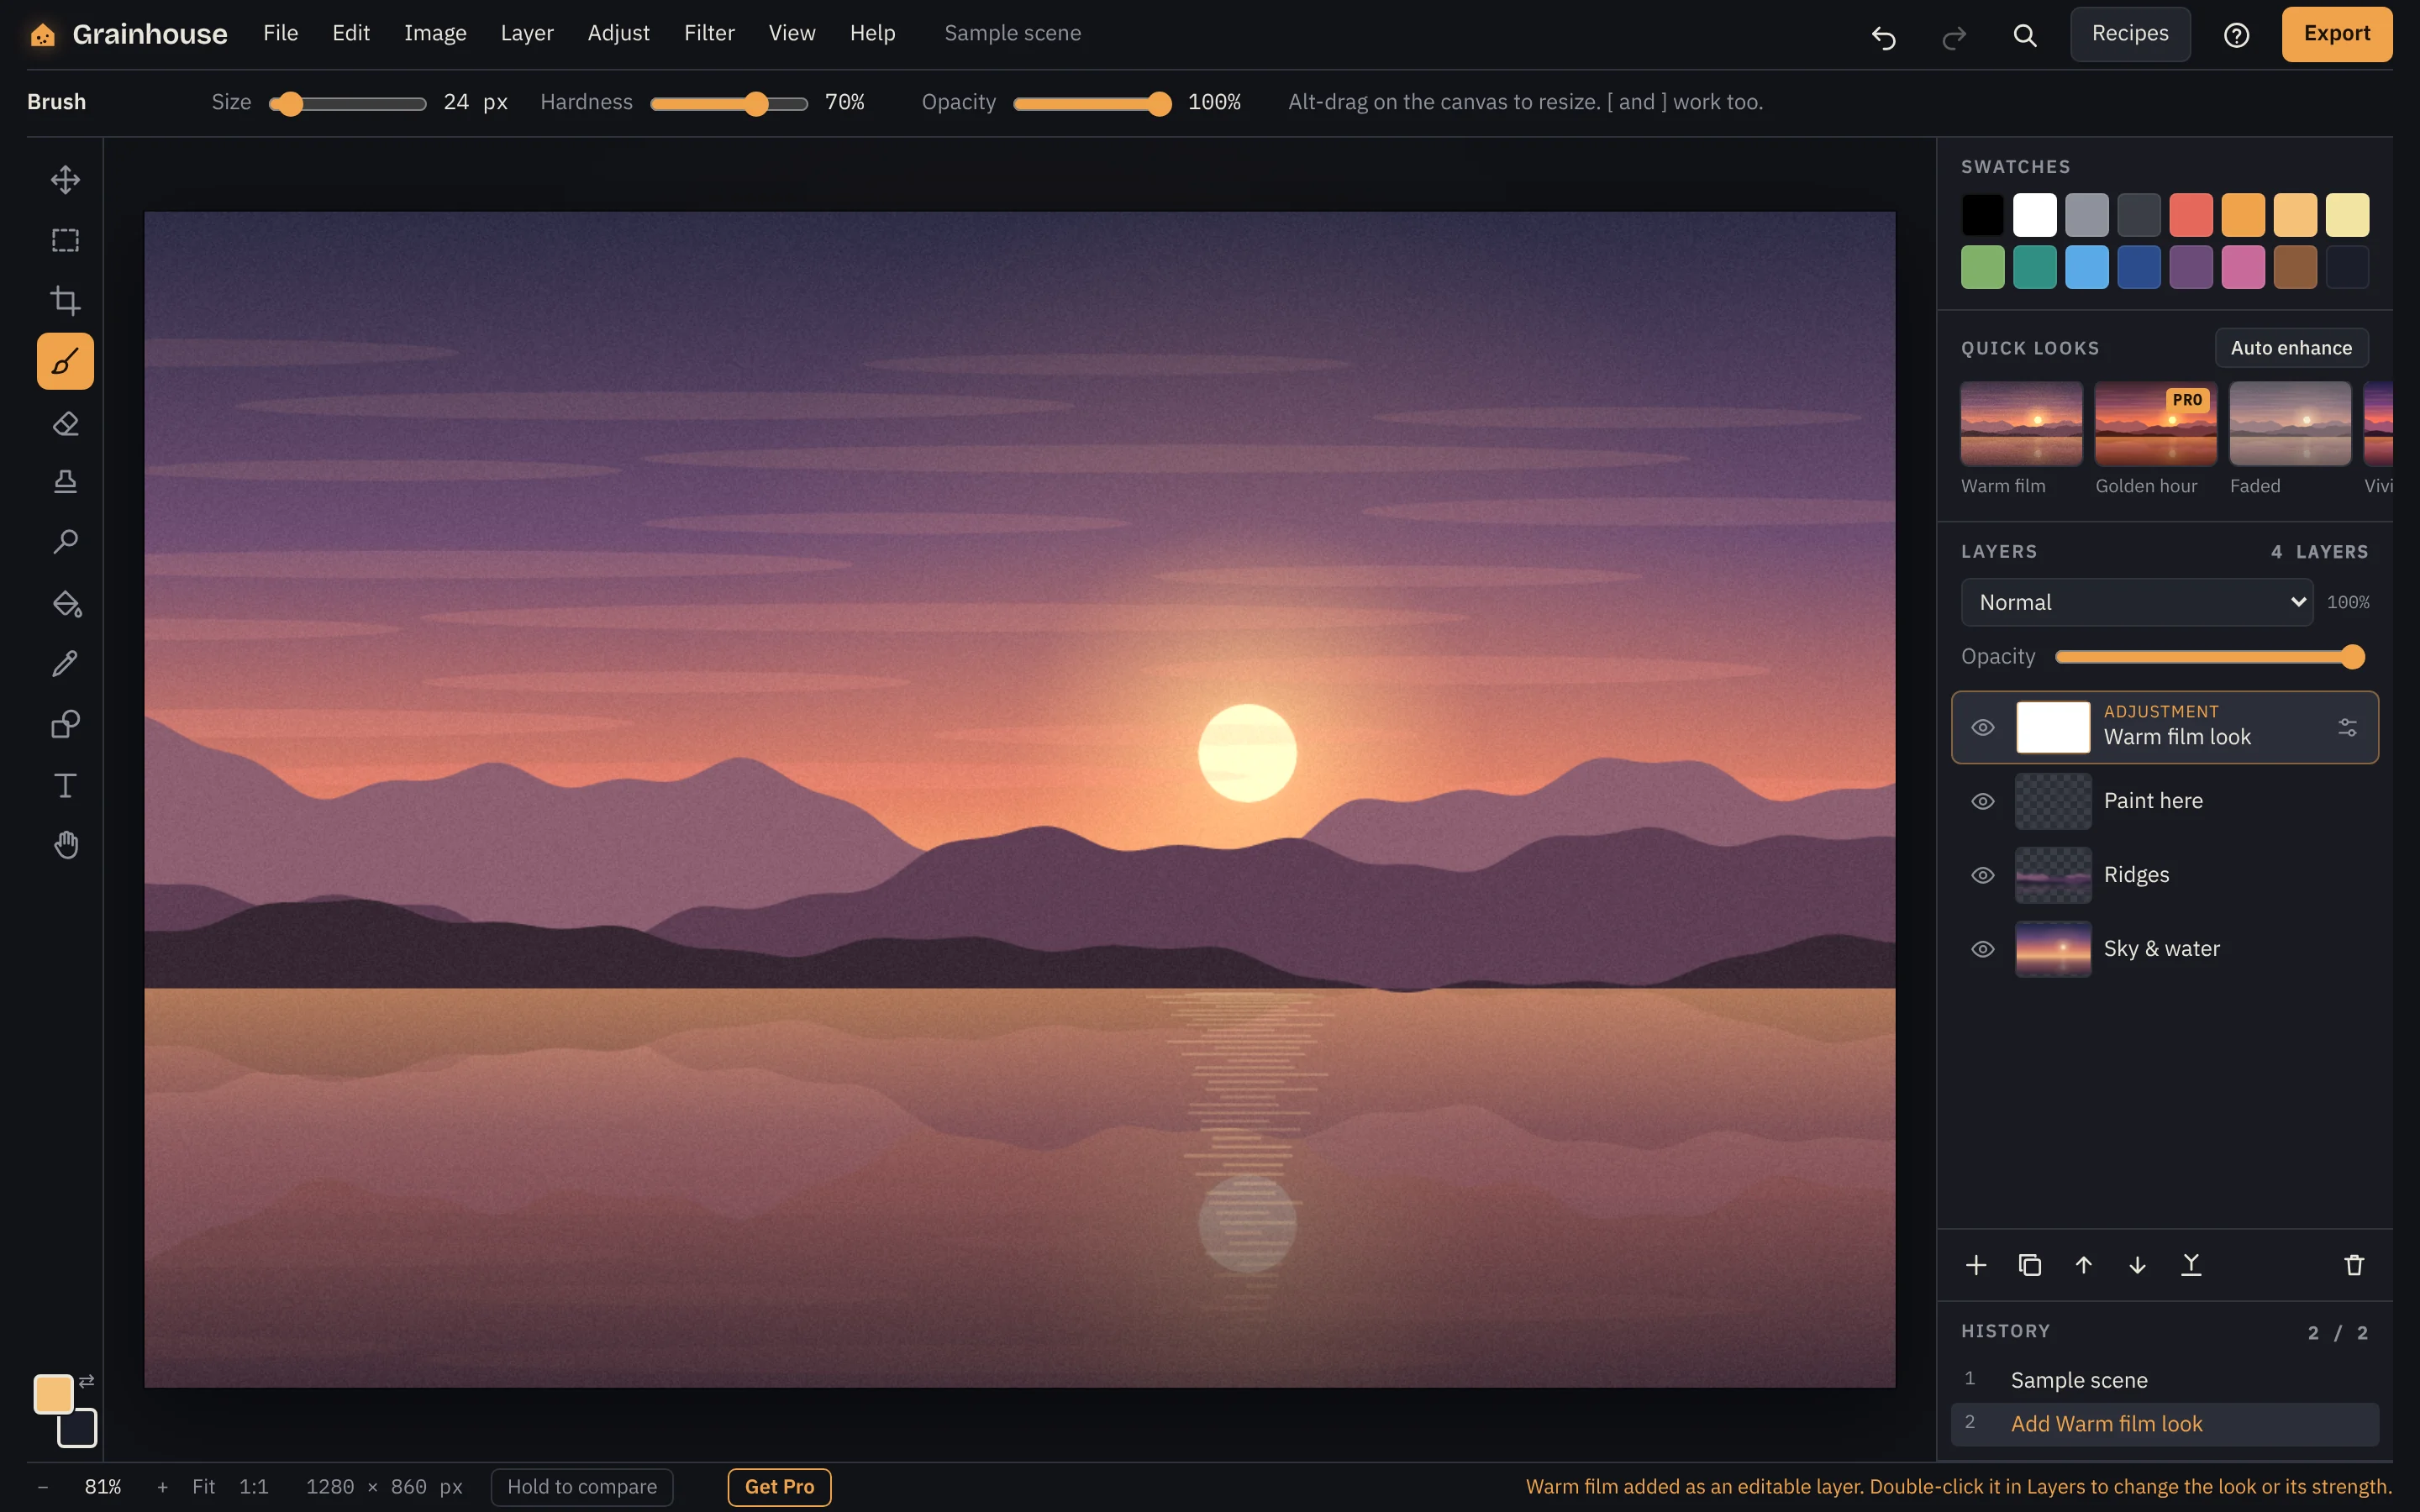Delete layer with the trash icon
Screen dimensions: 2420x1512
(2354, 1265)
